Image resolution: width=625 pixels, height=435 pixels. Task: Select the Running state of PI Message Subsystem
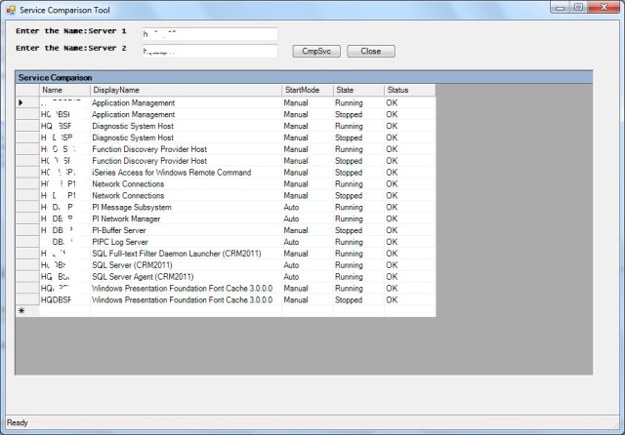point(358,207)
